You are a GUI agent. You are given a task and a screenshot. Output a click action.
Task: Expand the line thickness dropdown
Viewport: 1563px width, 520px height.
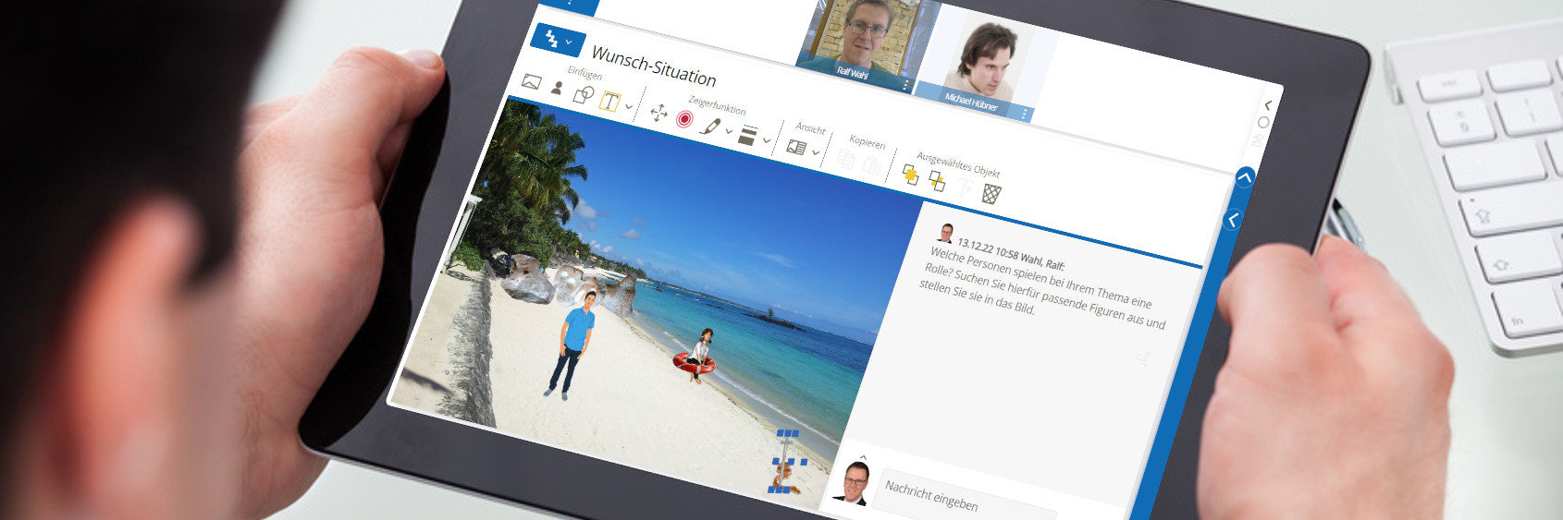point(767,140)
